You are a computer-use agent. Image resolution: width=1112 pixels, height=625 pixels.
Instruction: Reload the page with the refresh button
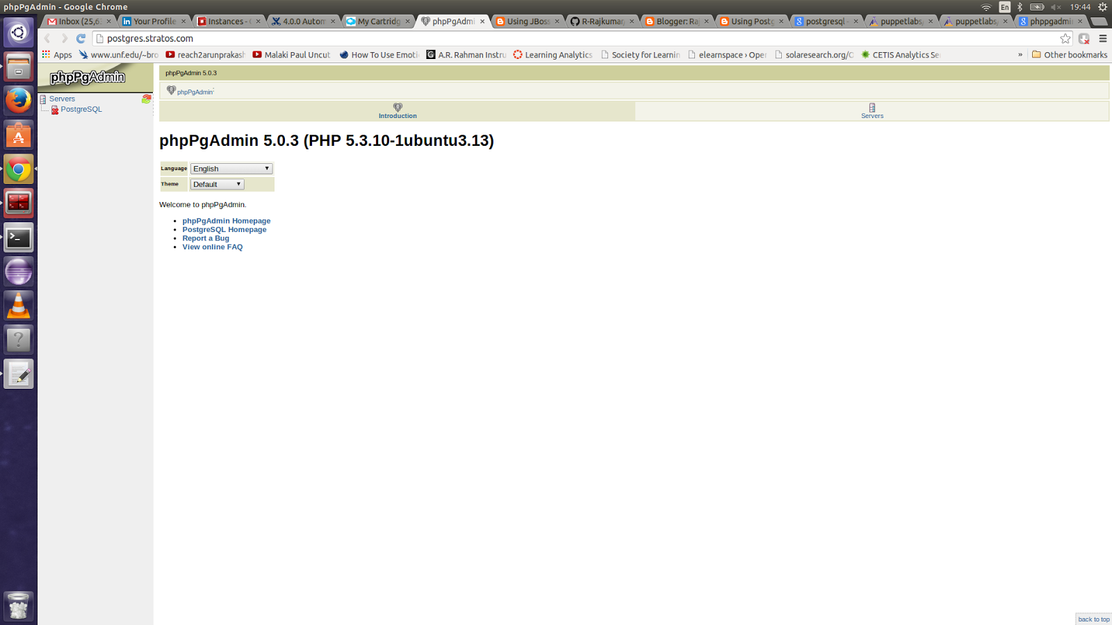[x=81, y=39]
